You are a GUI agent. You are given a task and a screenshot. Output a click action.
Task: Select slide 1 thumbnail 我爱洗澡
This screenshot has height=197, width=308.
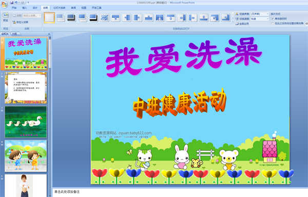click(26, 53)
